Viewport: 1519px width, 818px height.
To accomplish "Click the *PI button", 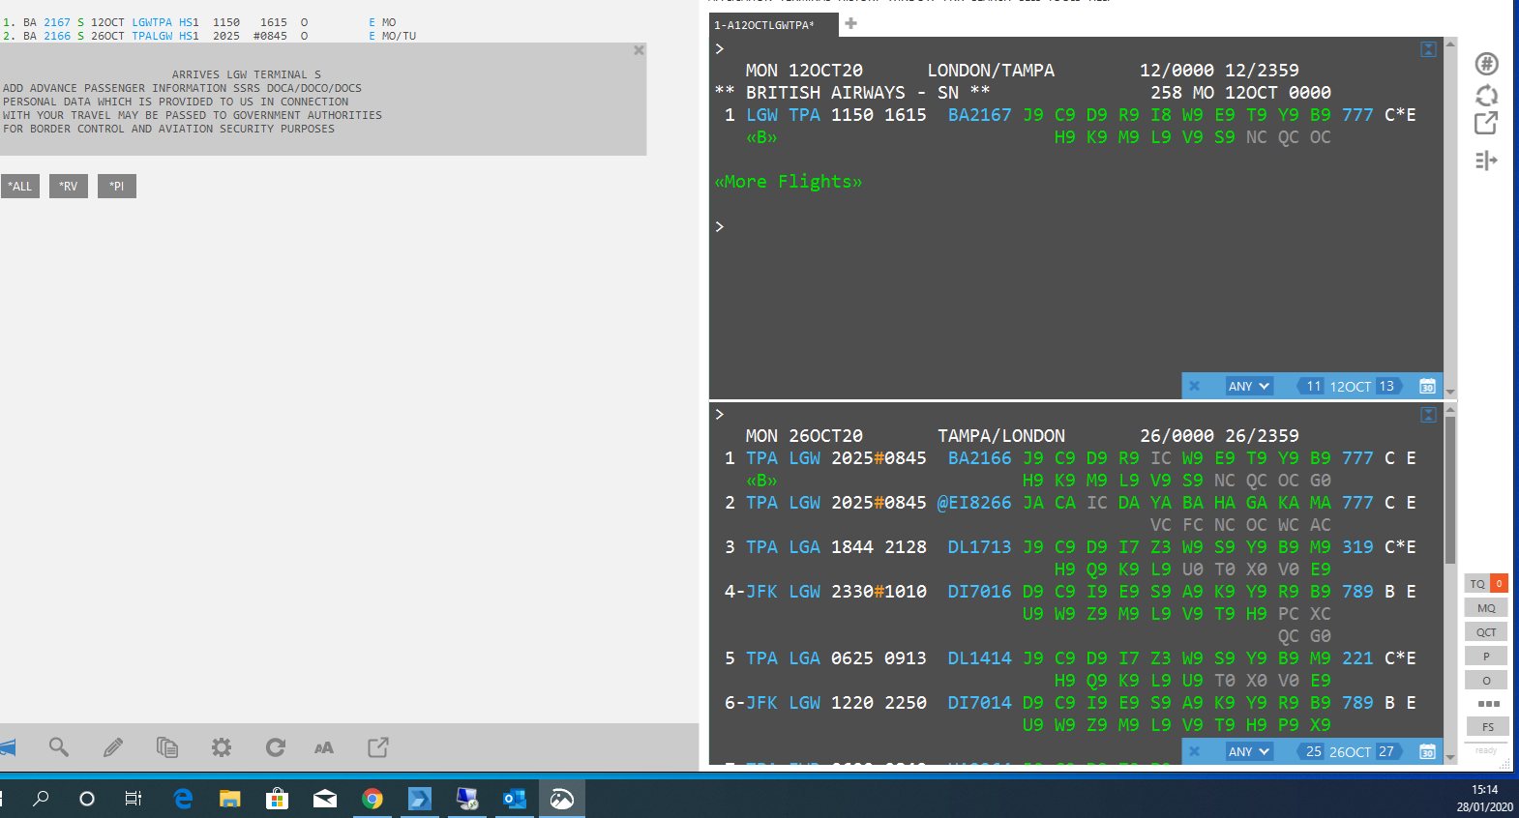I will tap(117, 186).
